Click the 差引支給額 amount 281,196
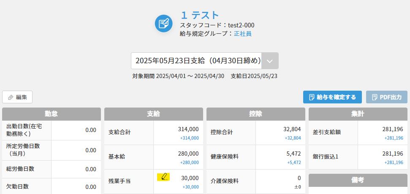This screenshot has width=410, height=194. pyautogui.click(x=393, y=129)
